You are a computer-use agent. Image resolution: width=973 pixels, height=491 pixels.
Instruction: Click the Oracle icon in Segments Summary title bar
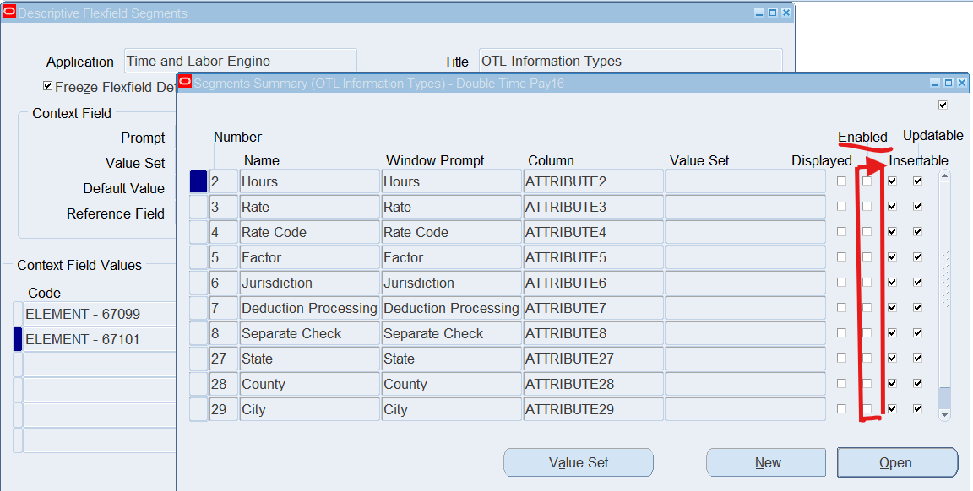pos(185,82)
